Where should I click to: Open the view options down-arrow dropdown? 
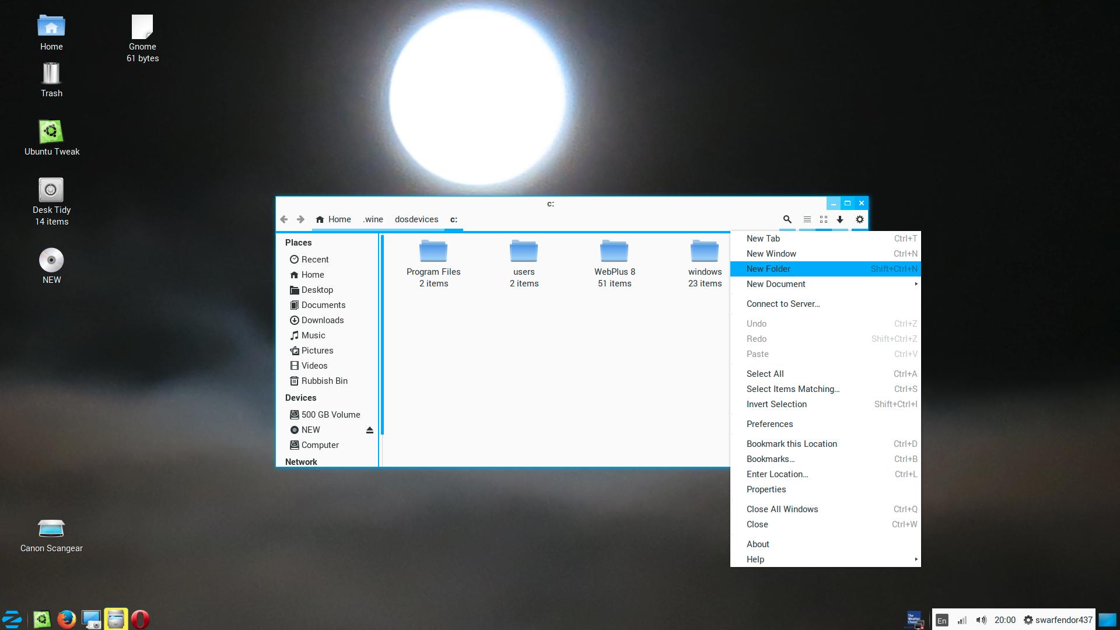pyautogui.click(x=839, y=219)
